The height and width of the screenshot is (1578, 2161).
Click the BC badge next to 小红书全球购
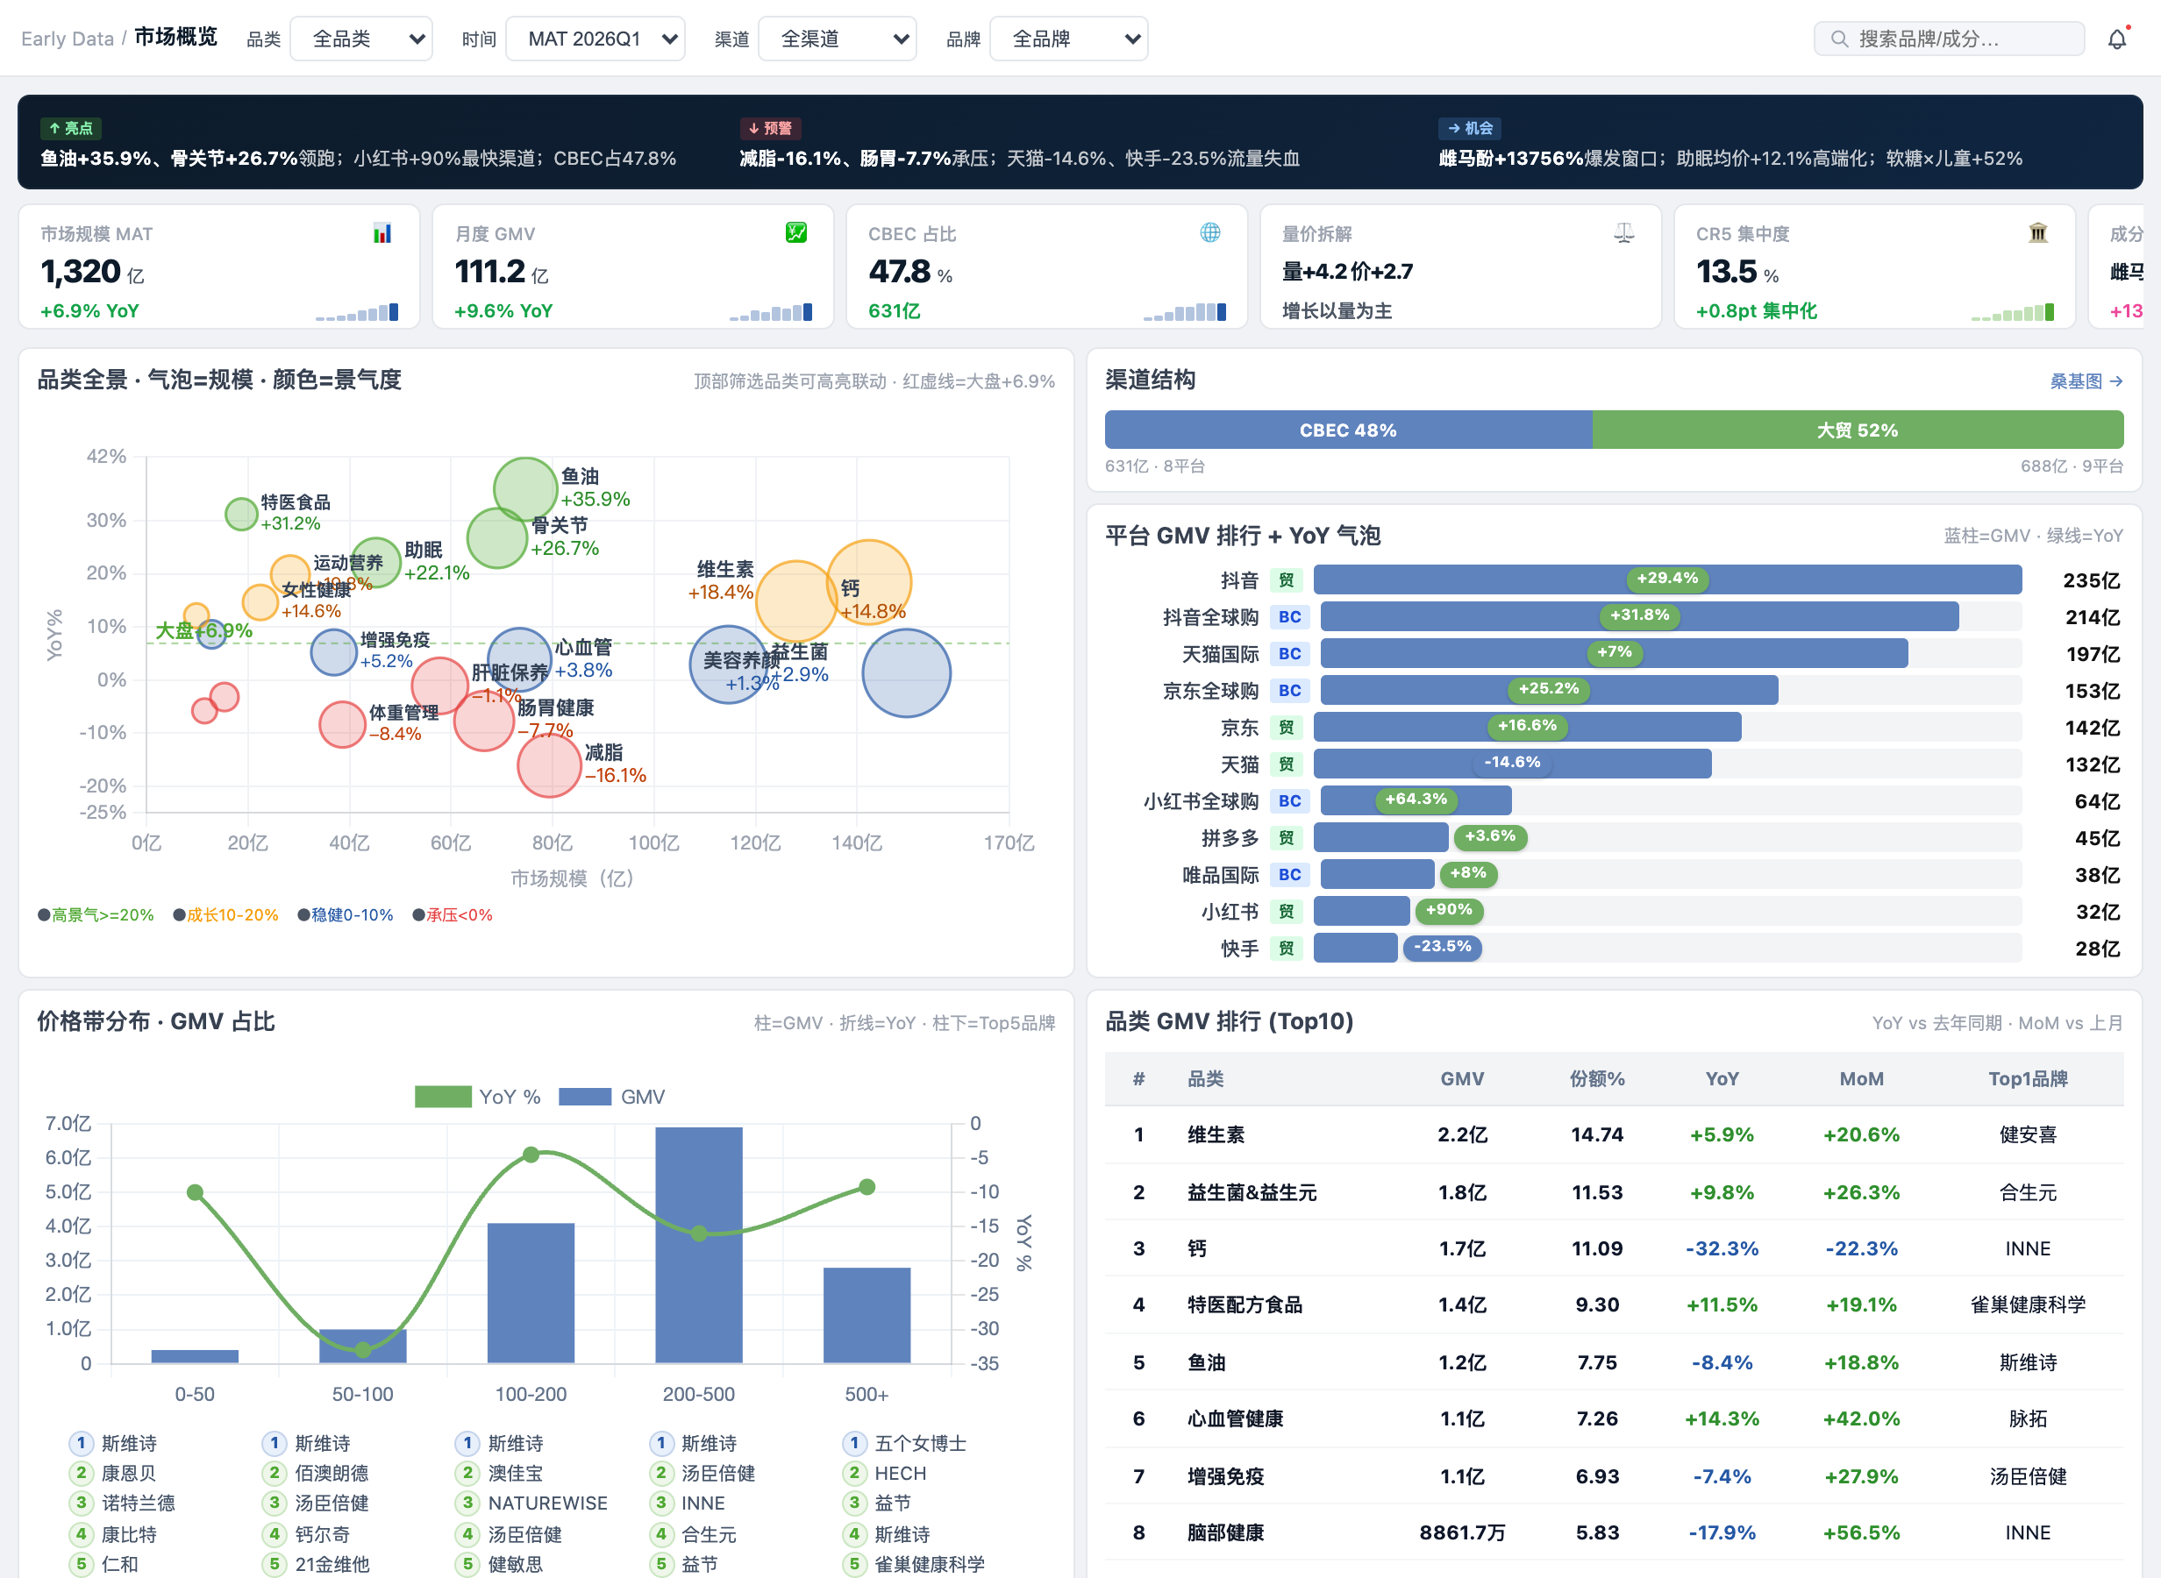[x=1288, y=800]
